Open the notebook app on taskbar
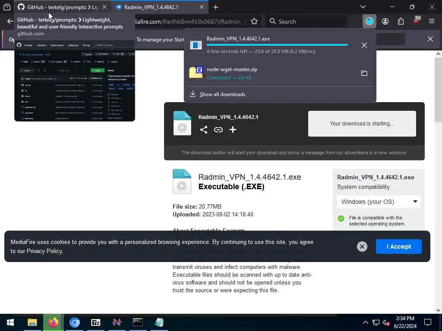This screenshot has width=442, height=331. (159, 322)
